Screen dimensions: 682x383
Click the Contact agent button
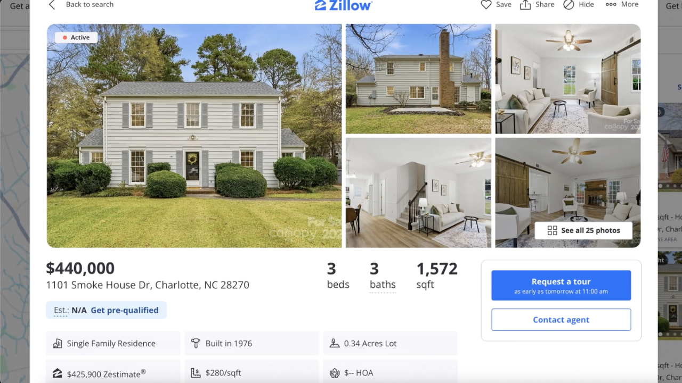(561, 320)
